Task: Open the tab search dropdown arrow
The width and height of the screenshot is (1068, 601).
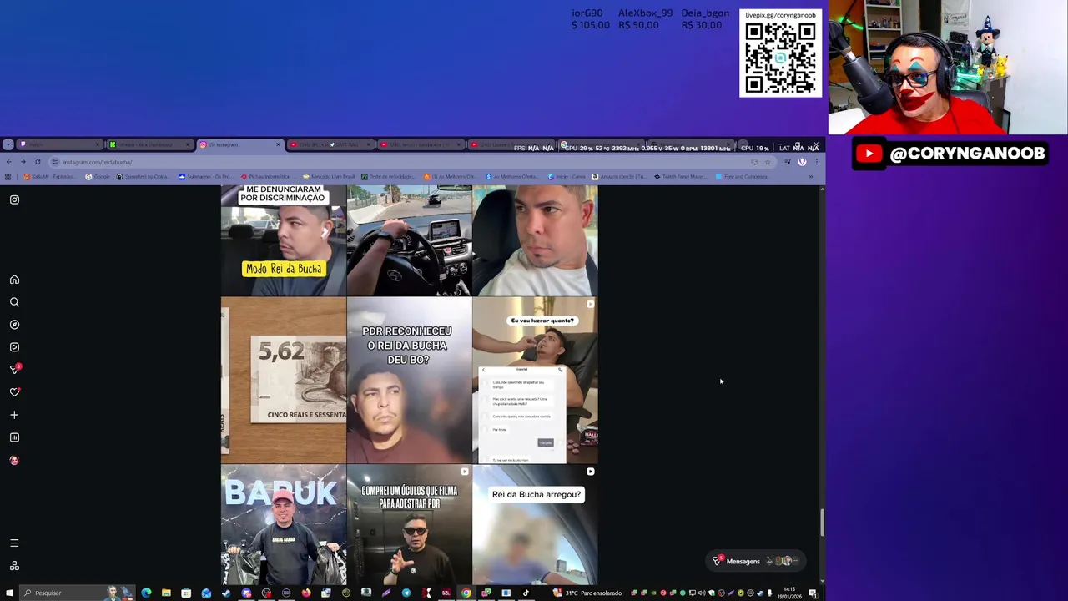Action: (8, 144)
